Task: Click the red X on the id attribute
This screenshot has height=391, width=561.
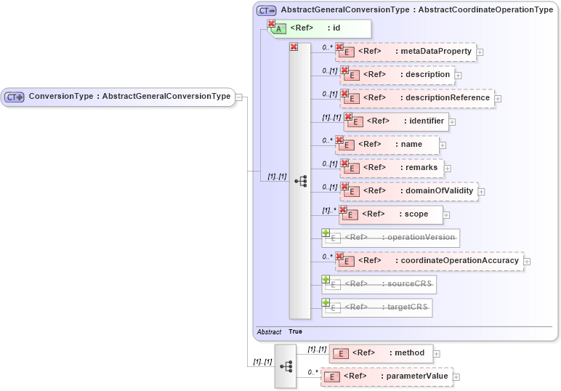Action: [271, 23]
